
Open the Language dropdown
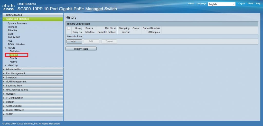pos(222,4)
